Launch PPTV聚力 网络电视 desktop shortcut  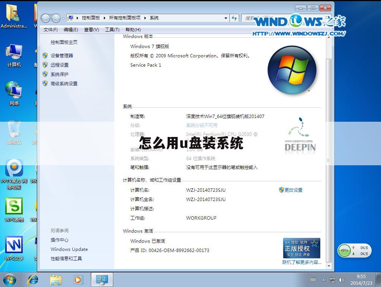14,174
